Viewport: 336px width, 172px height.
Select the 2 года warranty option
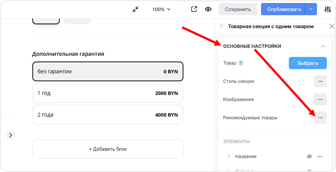(108, 115)
